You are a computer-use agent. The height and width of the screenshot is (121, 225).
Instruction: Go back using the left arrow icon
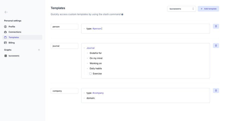point(6,12)
